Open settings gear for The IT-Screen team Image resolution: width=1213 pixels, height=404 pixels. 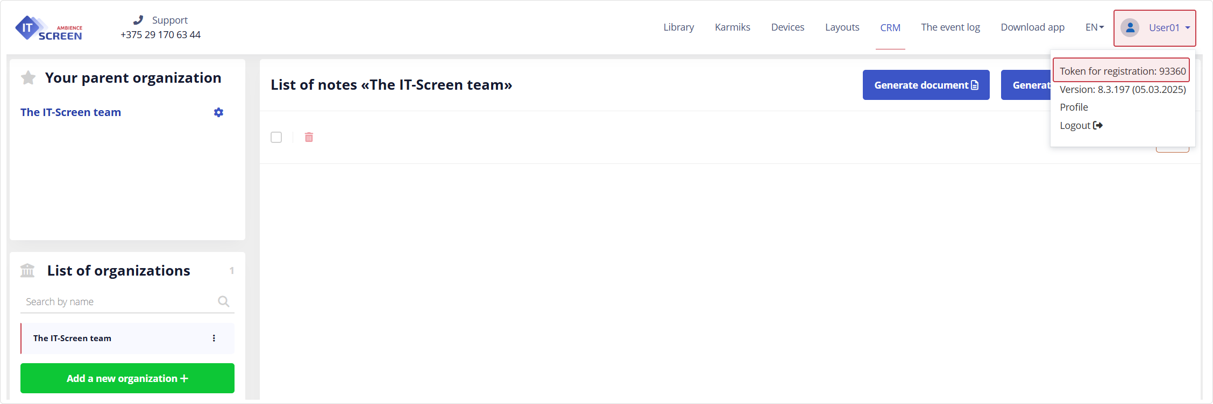(x=218, y=112)
